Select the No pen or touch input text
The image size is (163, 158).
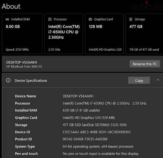pos(101,154)
